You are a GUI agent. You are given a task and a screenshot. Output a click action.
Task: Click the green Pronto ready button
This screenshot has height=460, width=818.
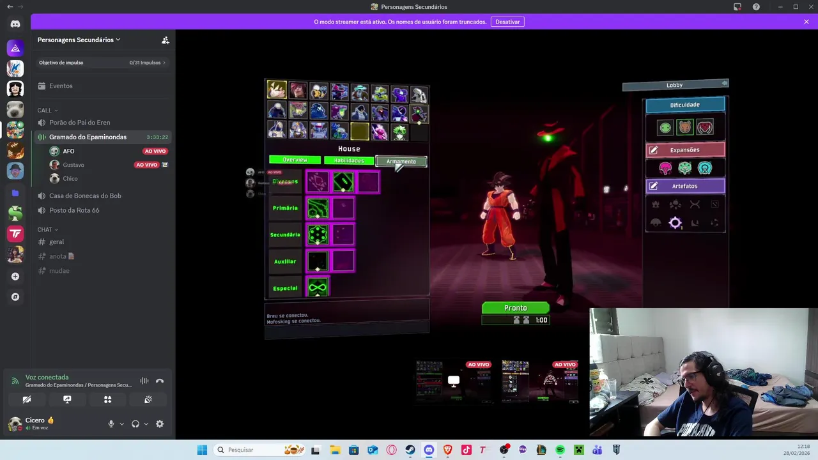tap(515, 308)
